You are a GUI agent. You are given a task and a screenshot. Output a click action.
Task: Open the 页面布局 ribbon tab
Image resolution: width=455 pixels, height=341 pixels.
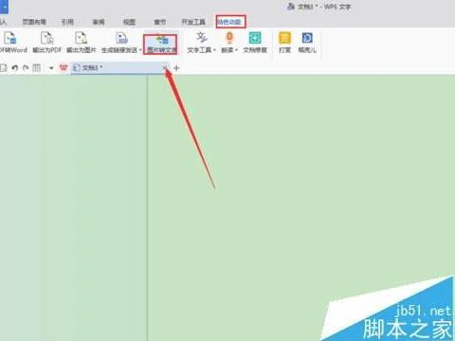[x=34, y=22]
